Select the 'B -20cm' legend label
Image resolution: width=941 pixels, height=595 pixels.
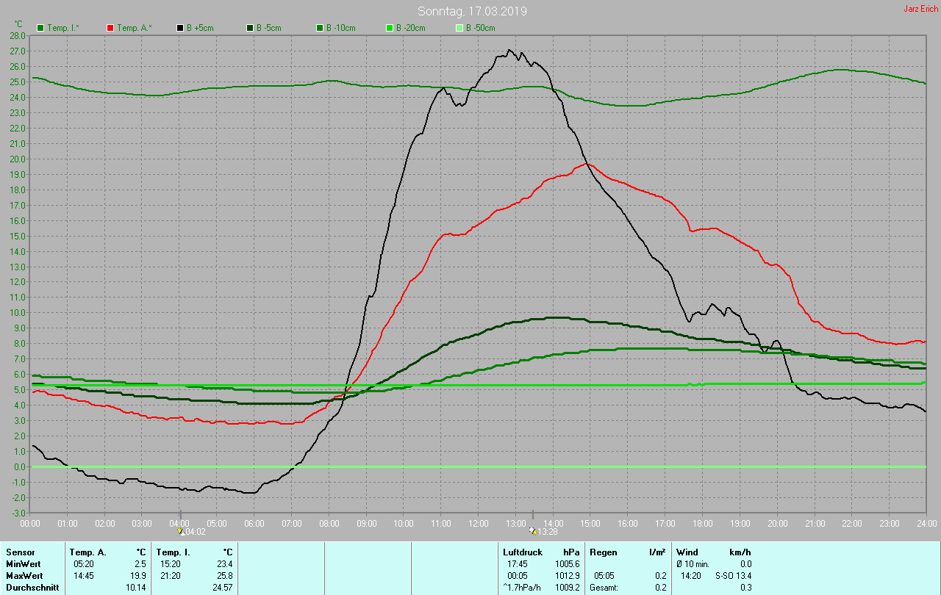(x=410, y=28)
